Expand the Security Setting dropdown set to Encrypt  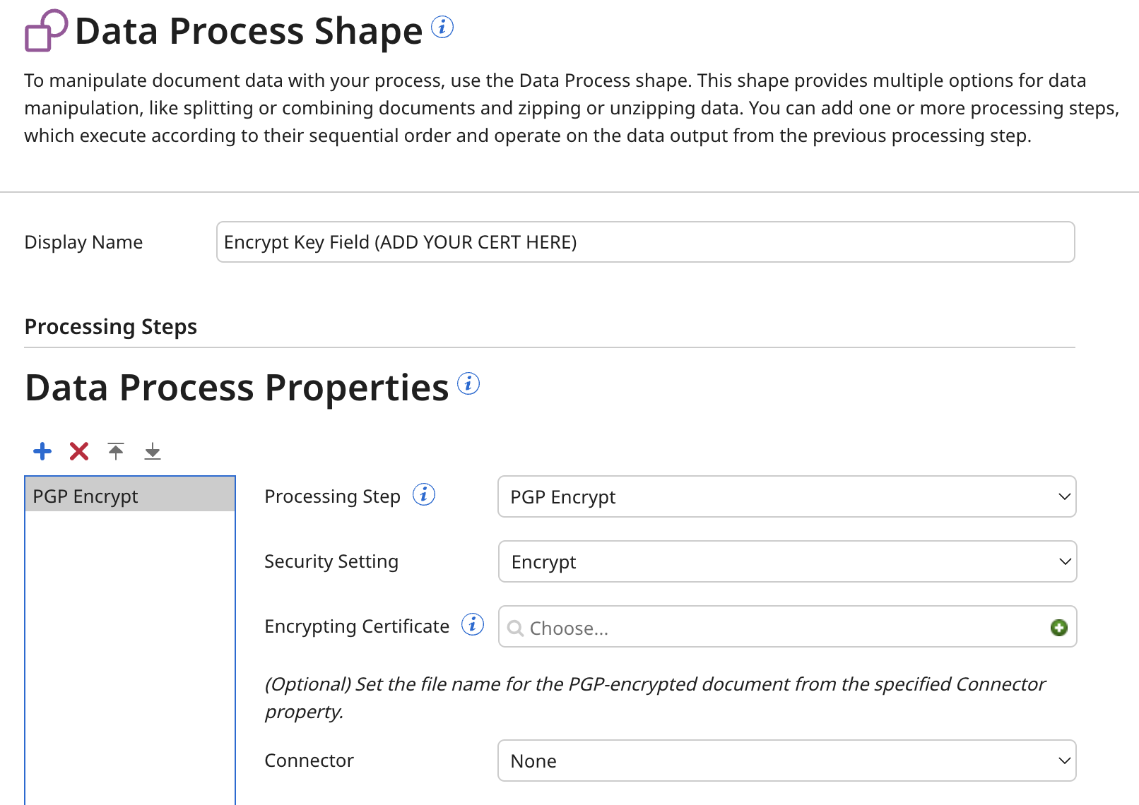point(786,561)
